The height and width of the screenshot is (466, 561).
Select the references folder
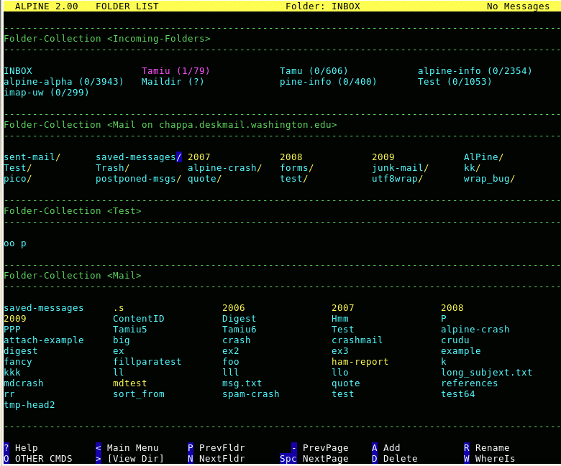469,383
